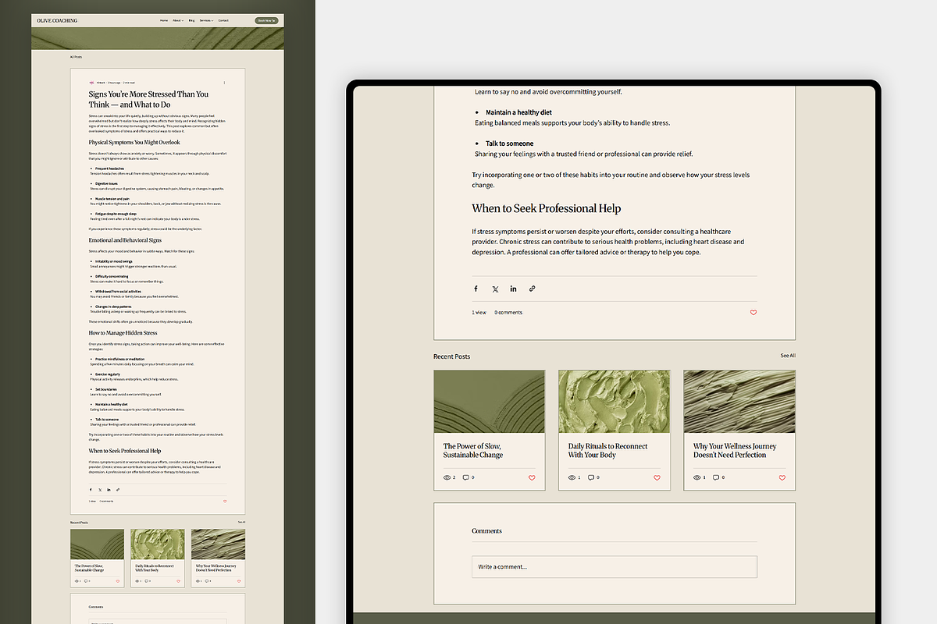
Task: Expand the Services menu in the navbar
Action: (205, 20)
